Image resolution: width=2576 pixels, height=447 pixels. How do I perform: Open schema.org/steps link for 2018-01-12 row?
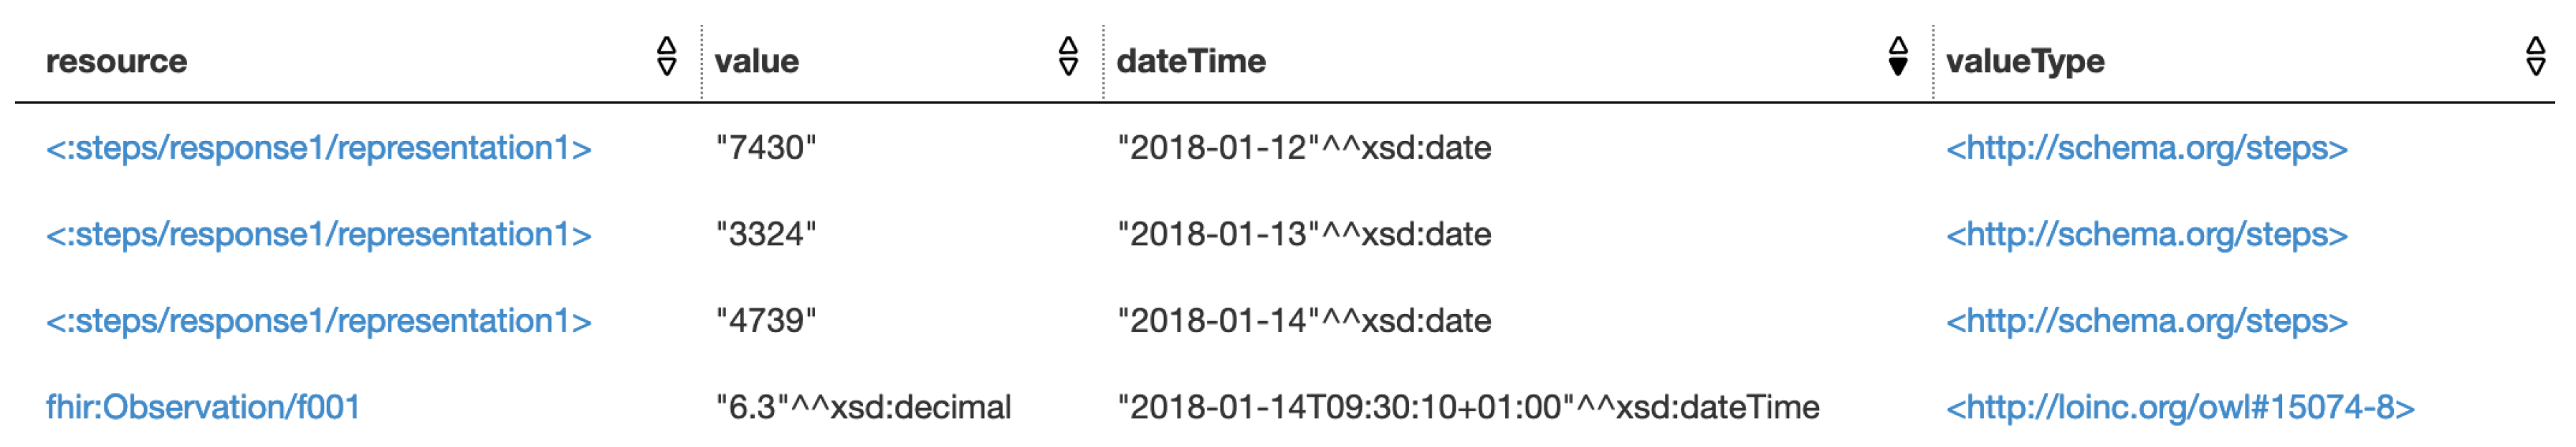2146,149
